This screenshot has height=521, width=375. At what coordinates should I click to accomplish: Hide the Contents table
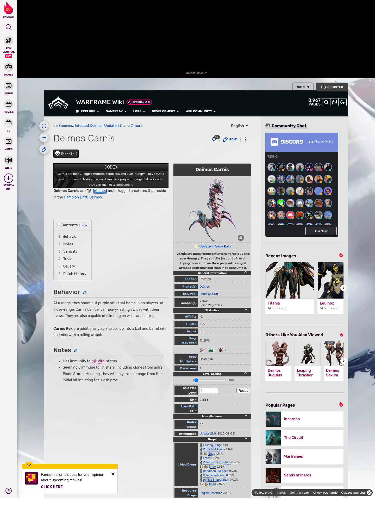click(84, 225)
